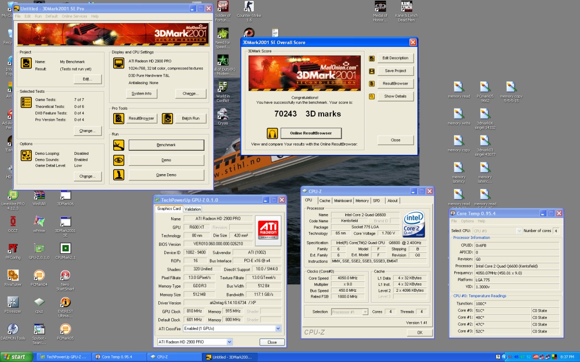Open the Run menu in 3DMark2001

coord(38,16)
